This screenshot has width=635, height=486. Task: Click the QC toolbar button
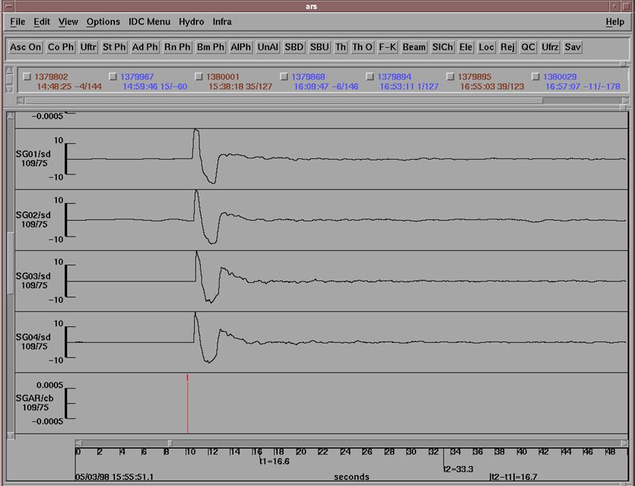528,47
